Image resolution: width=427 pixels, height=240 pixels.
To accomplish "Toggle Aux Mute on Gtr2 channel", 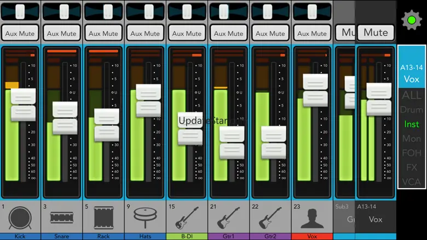I will pyautogui.click(x=270, y=33).
